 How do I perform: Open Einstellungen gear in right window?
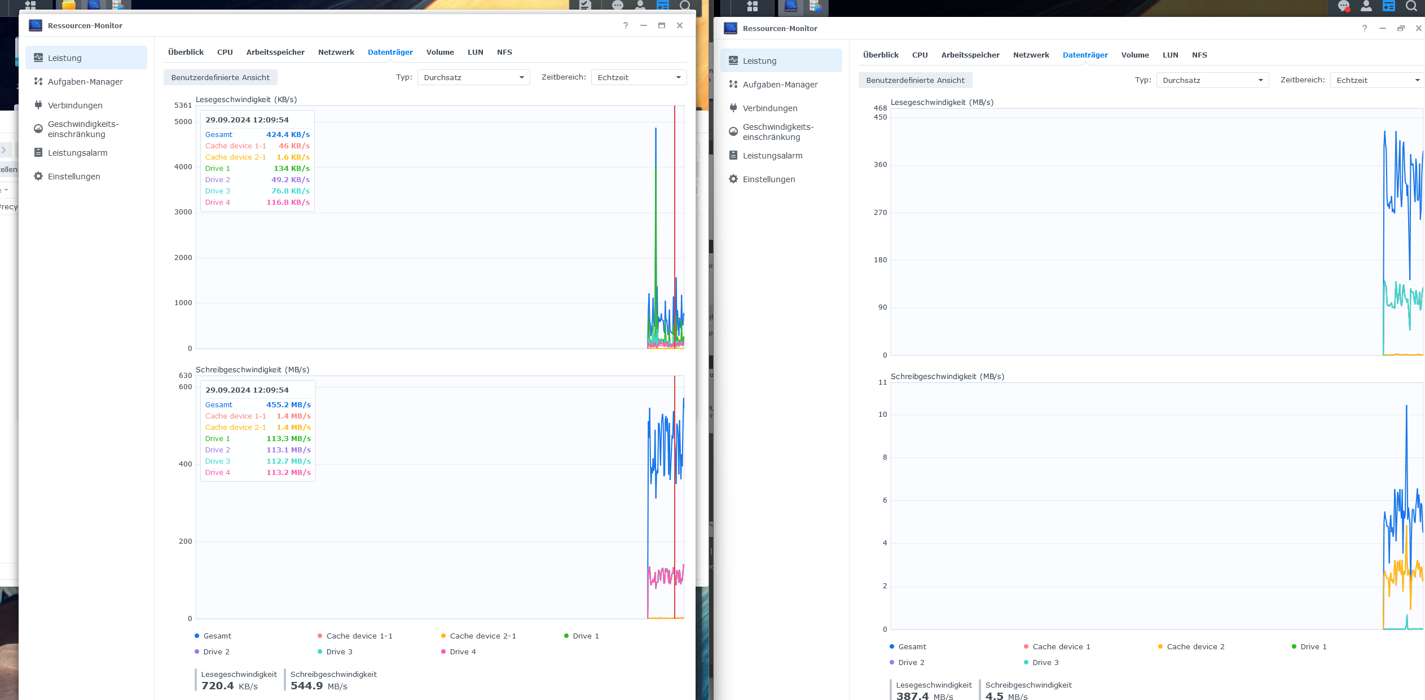point(733,179)
